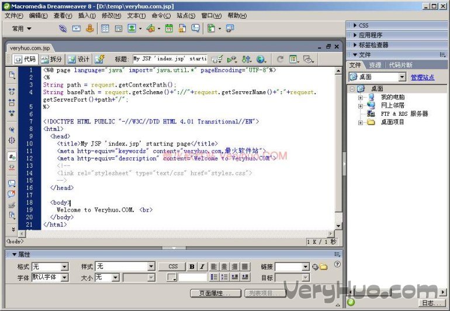Open the 文件(F) menu
This screenshot has height=311, width=450.
click(x=14, y=16)
